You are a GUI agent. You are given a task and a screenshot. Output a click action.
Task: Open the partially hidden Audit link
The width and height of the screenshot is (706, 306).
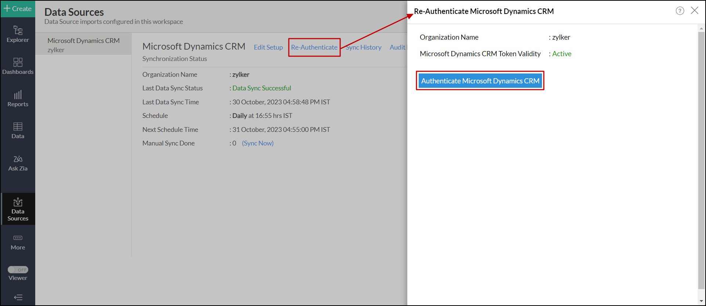(x=398, y=47)
